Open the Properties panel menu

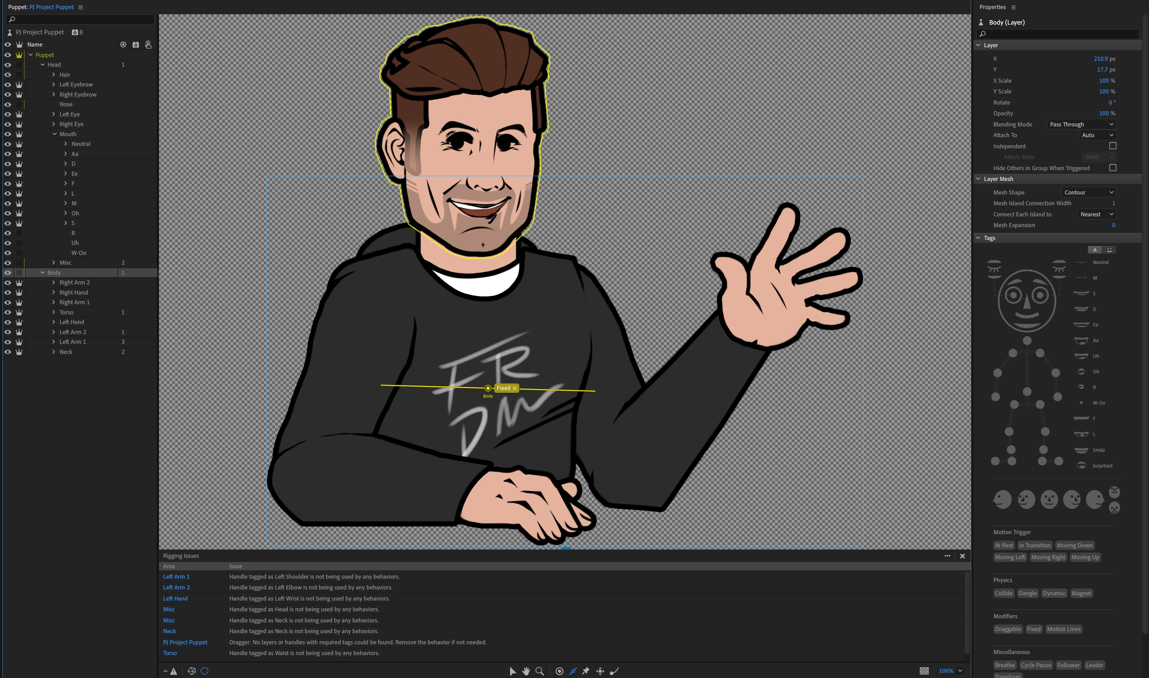1013,7
